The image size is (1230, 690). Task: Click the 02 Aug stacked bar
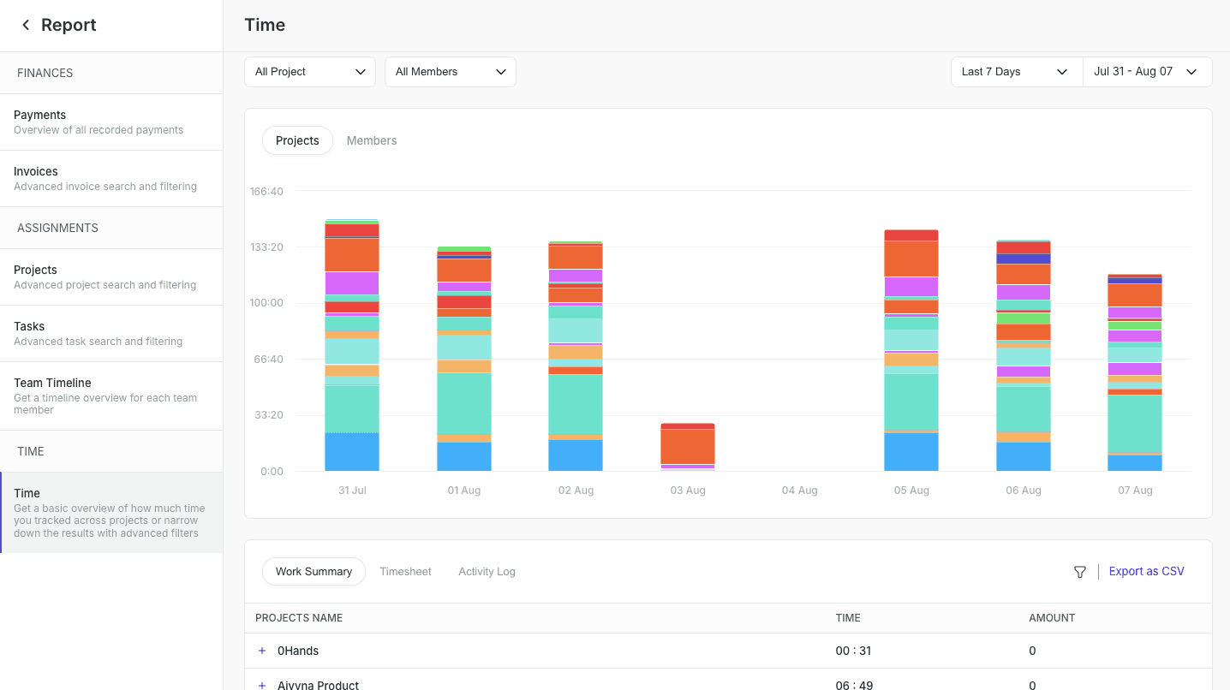pyautogui.click(x=576, y=356)
